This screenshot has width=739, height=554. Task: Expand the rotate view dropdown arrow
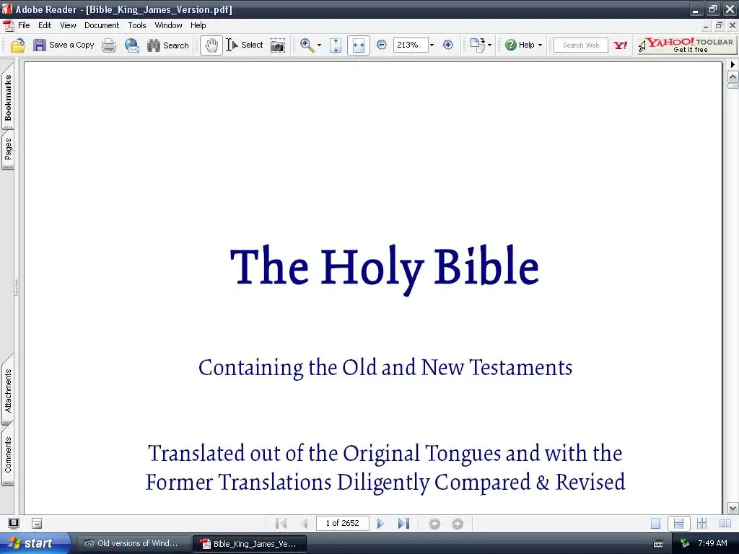pos(489,45)
